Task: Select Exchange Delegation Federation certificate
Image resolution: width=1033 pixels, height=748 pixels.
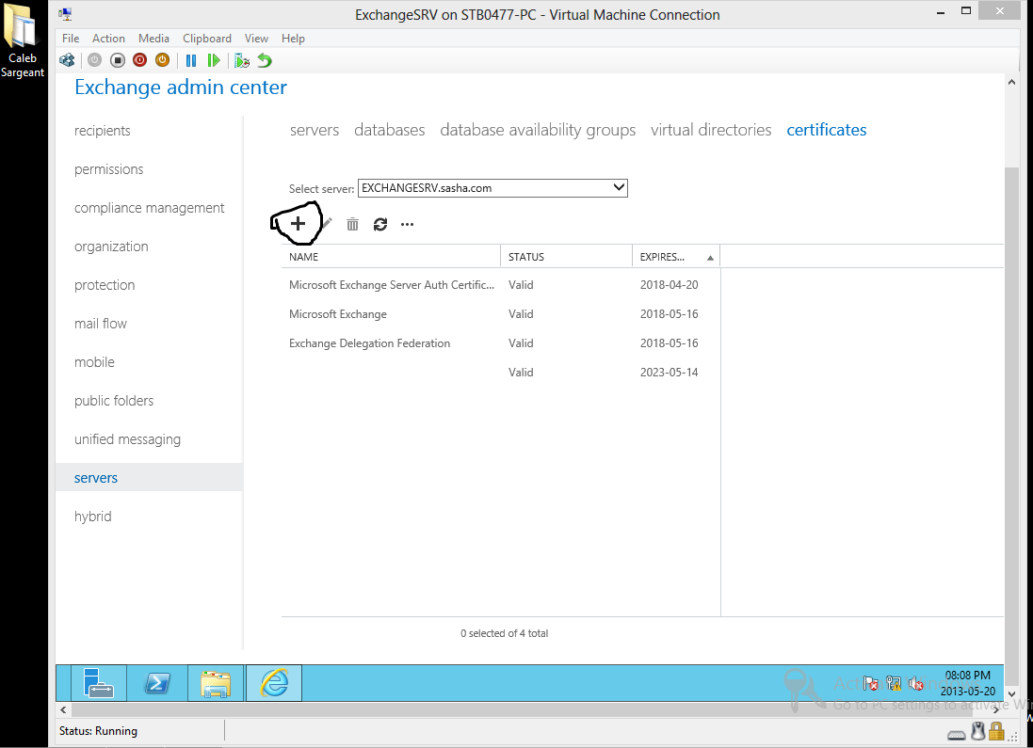Action: [501, 343]
